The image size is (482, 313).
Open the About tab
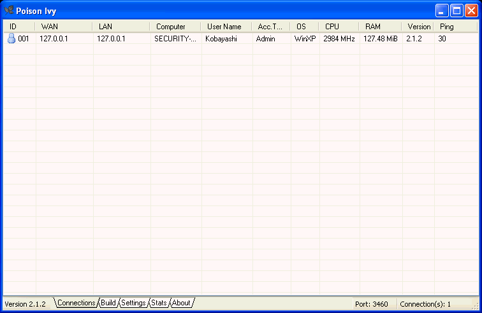(181, 303)
